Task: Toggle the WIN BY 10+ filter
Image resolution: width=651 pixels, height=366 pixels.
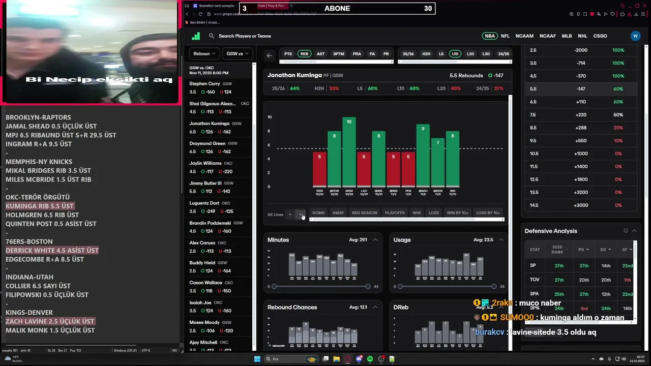Action: (x=458, y=213)
